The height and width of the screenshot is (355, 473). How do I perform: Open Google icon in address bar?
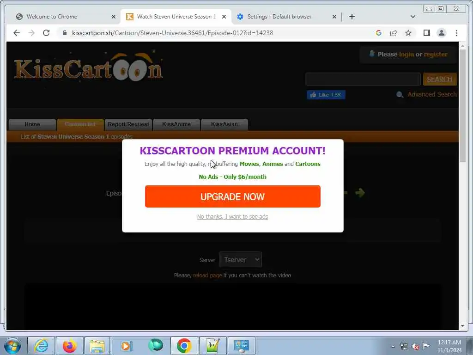(x=379, y=33)
